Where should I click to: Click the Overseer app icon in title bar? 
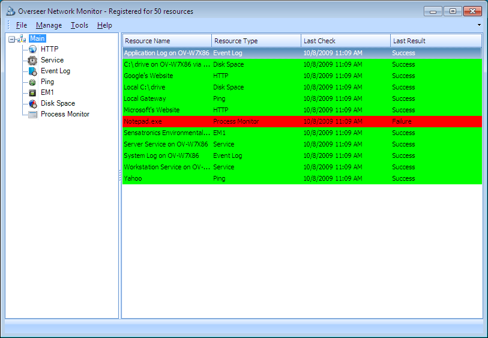(x=11, y=11)
